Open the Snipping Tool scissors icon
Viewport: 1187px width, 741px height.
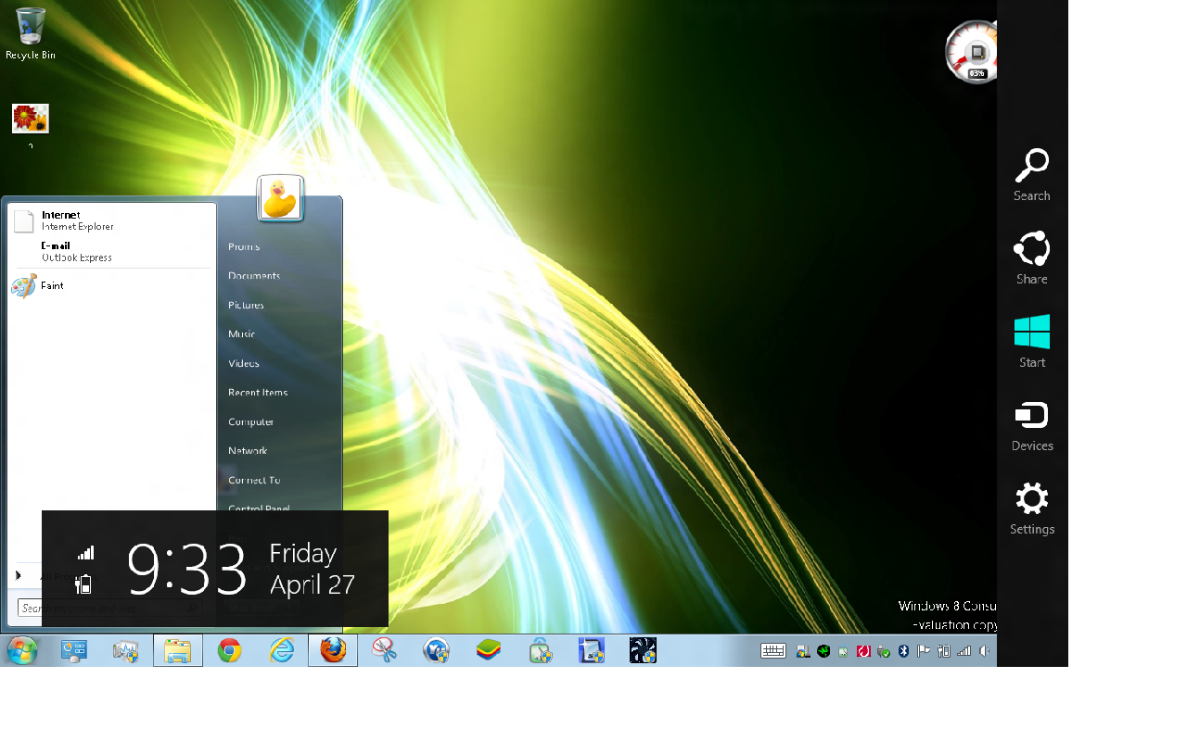point(385,651)
